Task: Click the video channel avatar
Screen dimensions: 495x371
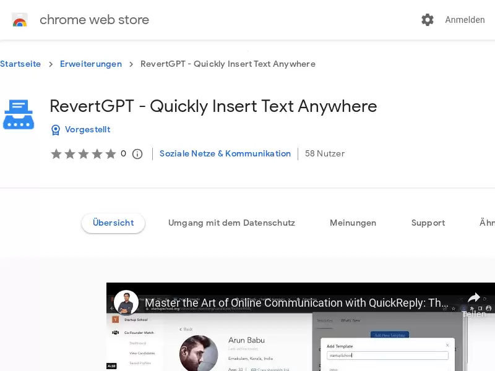Action: 126,302
